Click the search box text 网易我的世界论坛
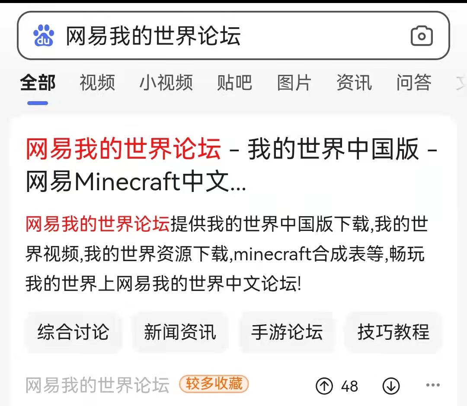 (x=153, y=36)
